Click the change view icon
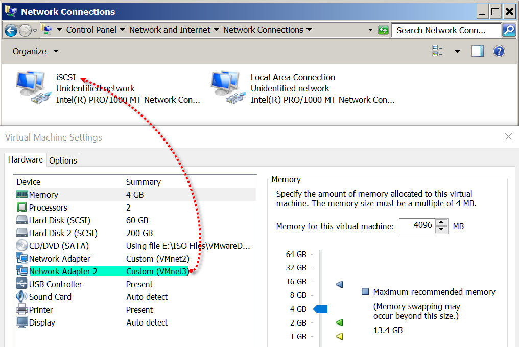 point(438,51)
